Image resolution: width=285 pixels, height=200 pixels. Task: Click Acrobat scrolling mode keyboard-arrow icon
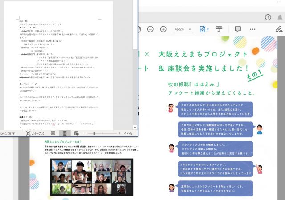[219, 29]
